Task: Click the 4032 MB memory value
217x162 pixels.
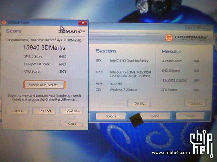Action: (x=116, y=84)
